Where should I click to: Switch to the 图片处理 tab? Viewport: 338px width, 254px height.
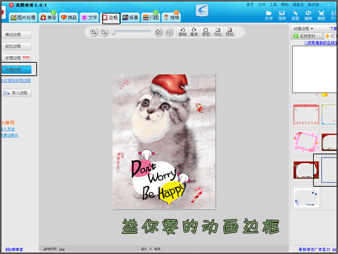point(23,18)
